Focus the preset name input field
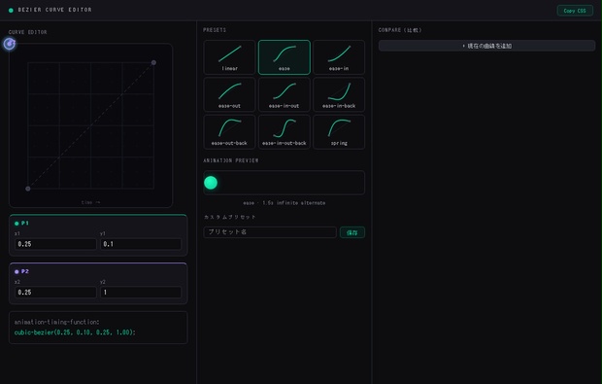The width and height of the screenshot is (602, 384). pos(270,232)
